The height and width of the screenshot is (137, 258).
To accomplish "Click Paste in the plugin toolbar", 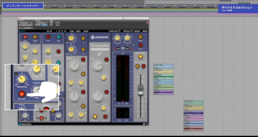I will pyautogui.click(x=78, y=31).
